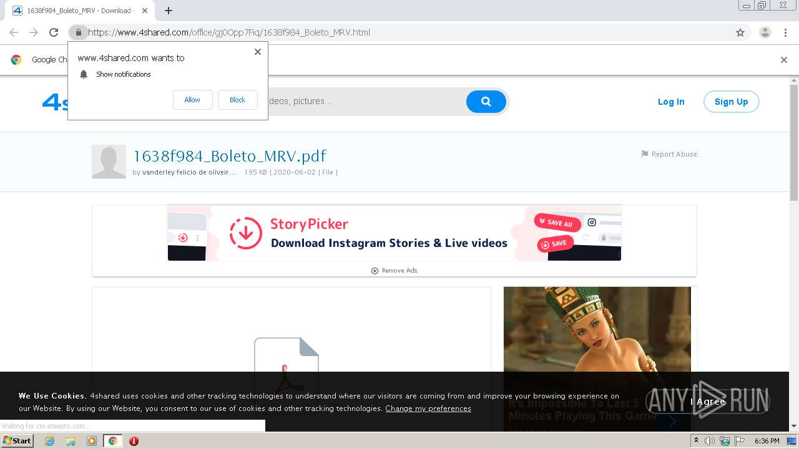Click the red Opera taskbar icon
799x449 pixels.
point(134,441)
